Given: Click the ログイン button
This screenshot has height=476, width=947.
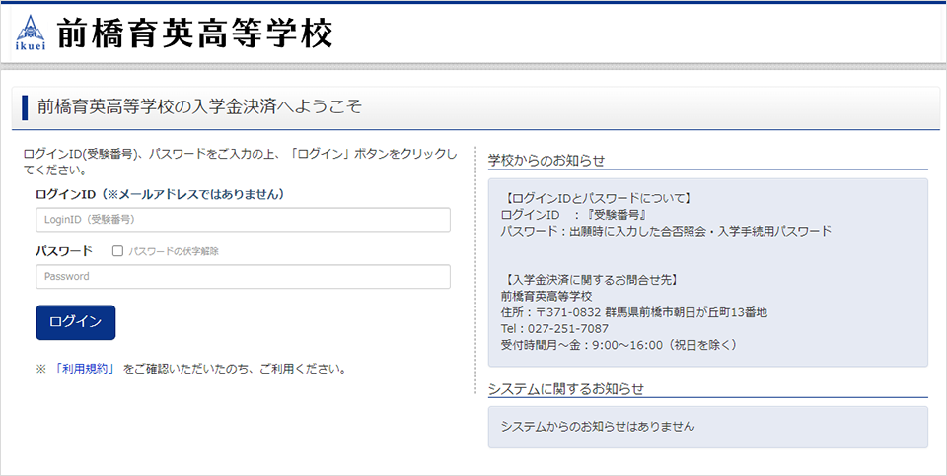Looking at the screenshot, I should [76, 322].
